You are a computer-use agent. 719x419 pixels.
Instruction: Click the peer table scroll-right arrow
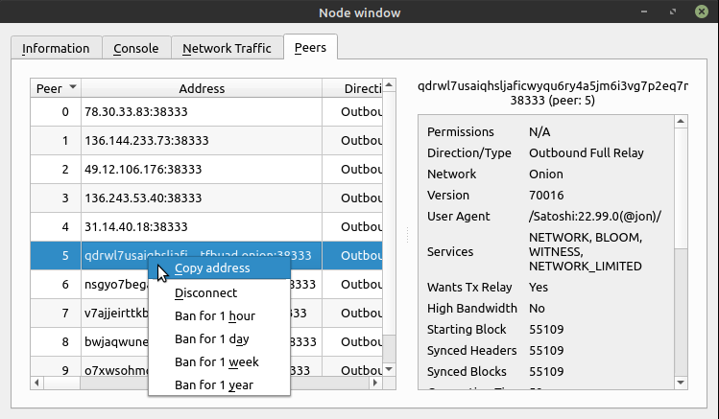click(x=375, y=383)
